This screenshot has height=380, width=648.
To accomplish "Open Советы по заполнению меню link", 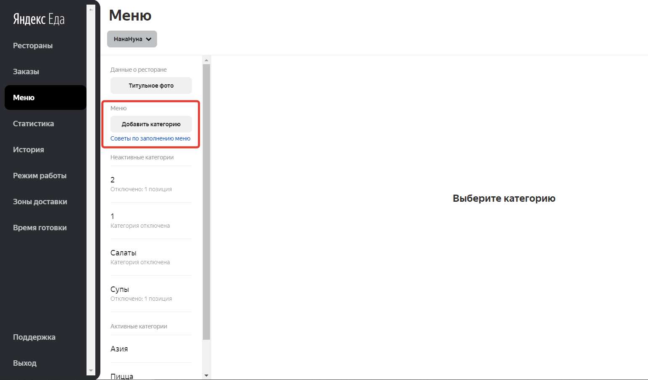I will [x=150, y=138].
